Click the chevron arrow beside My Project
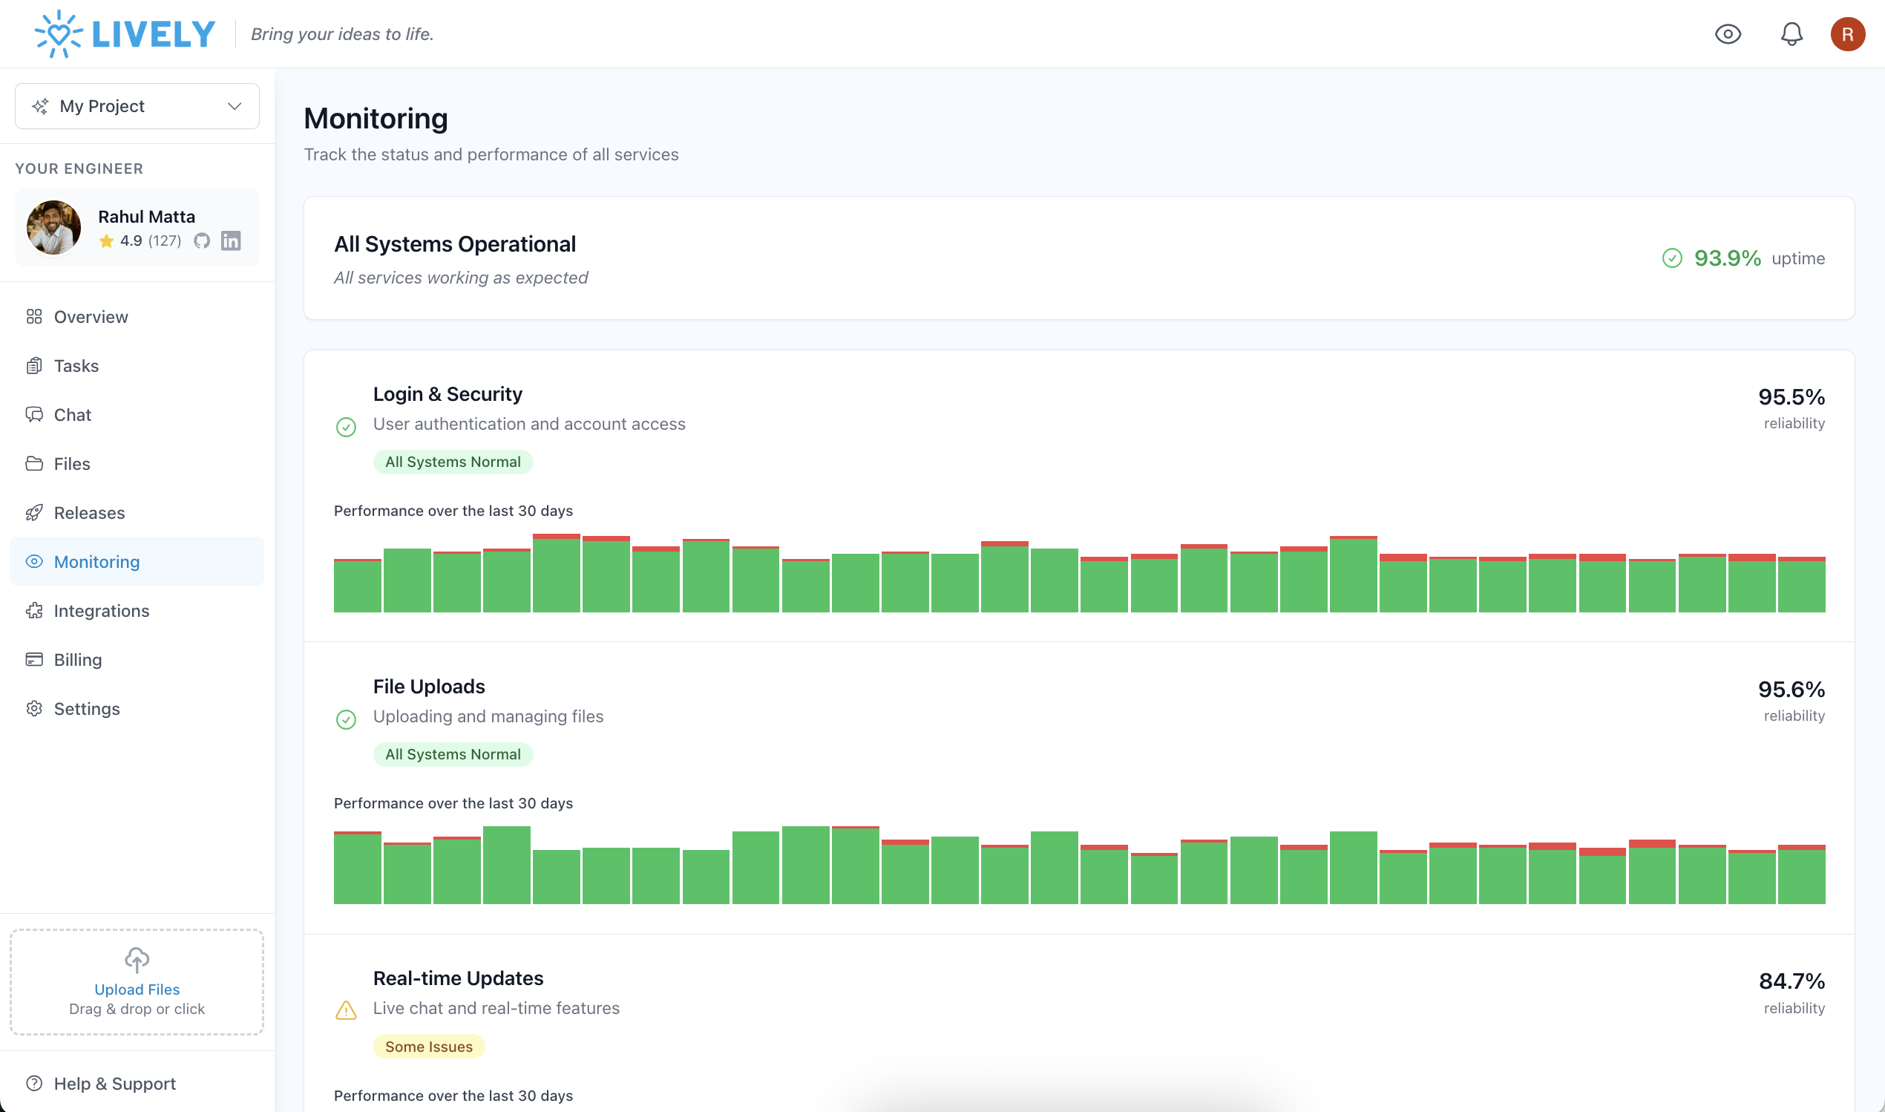Screen dimensions: 1885x1112 pyautogui.click(x=235, y=105)
